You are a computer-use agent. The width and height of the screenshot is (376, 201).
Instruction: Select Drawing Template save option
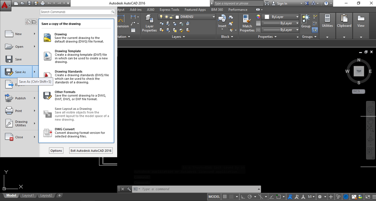[76, 57]
